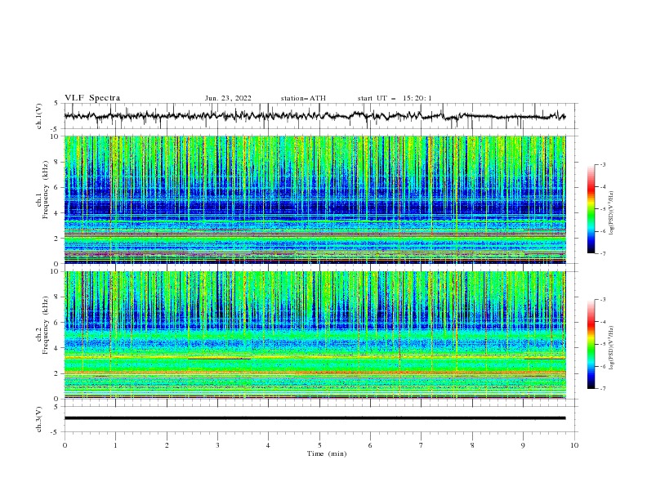
Task: Click the time axis tick label '0'
Action: [x=65, y=445]
